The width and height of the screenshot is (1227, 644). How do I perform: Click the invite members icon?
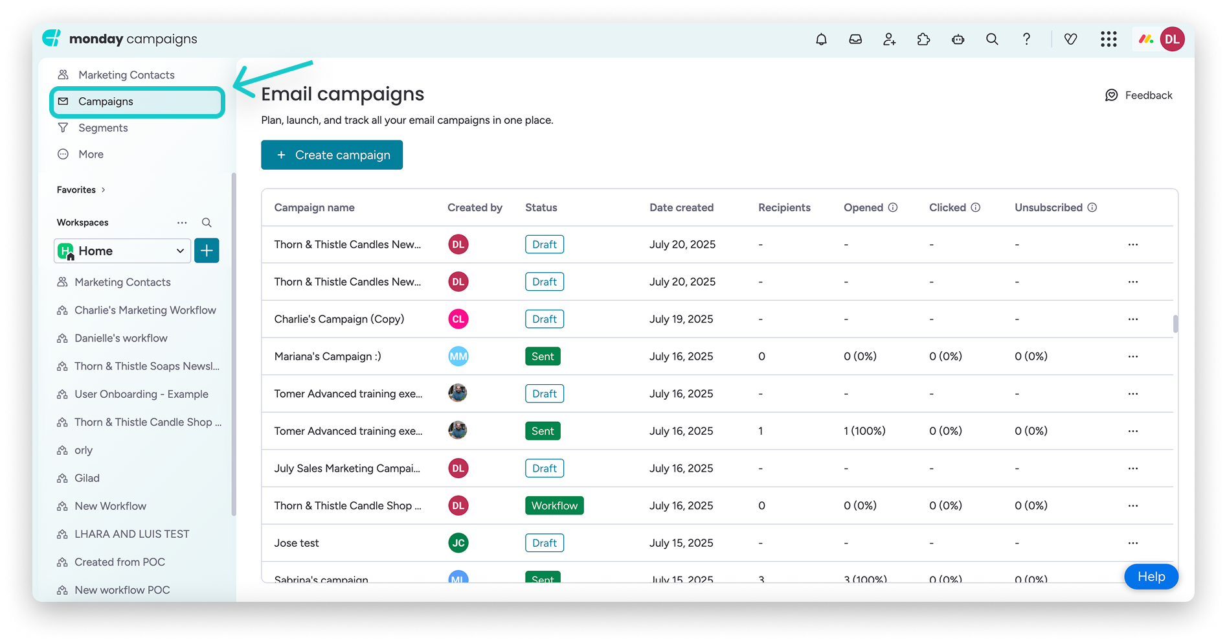tap(890, 40)
